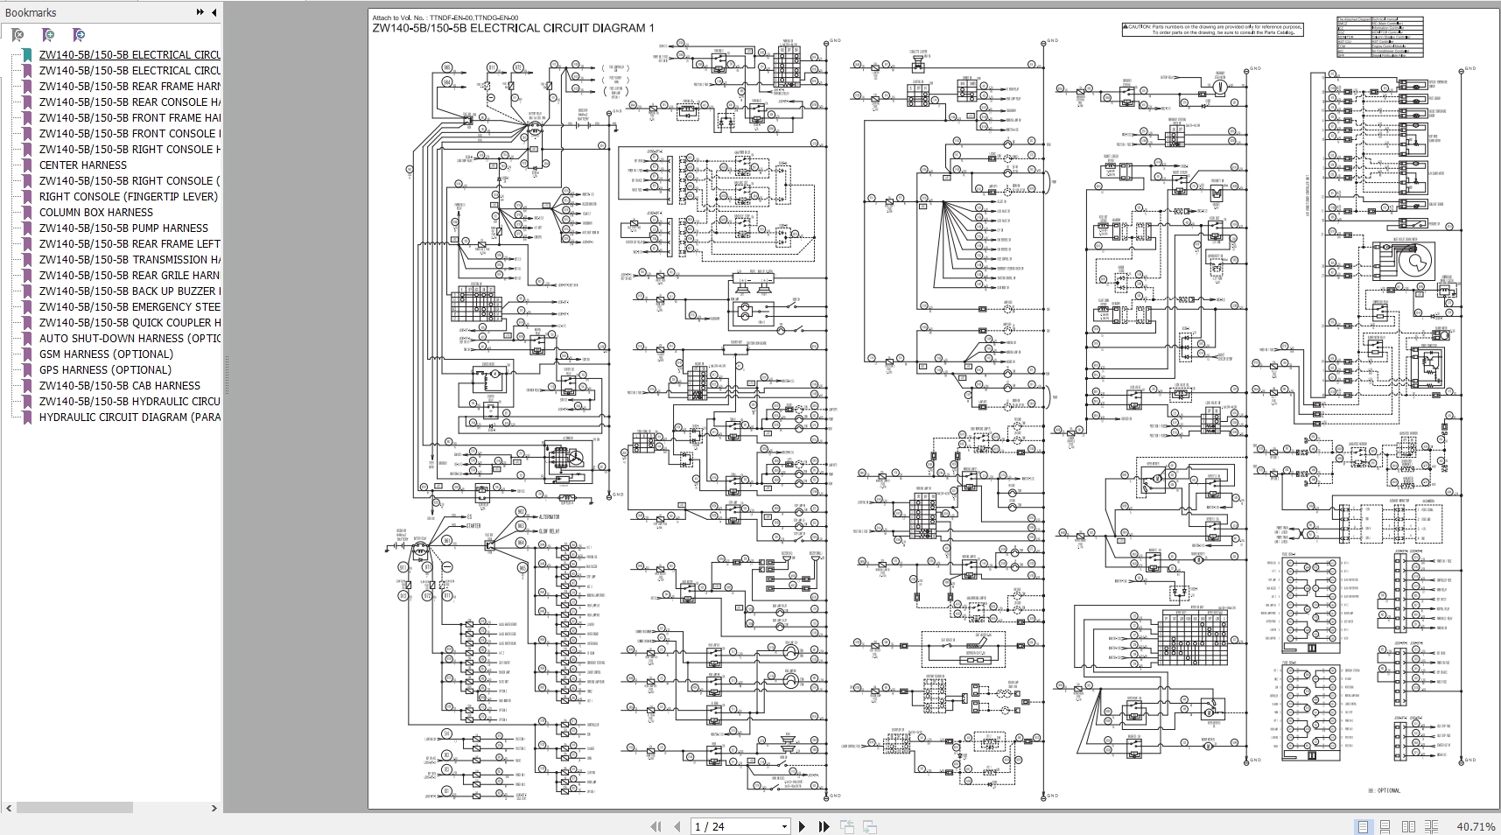Select the COLUMN BOX HARNESS bookmark
The height and width of the screenshot is (835, 1501).
click(96, 212)
